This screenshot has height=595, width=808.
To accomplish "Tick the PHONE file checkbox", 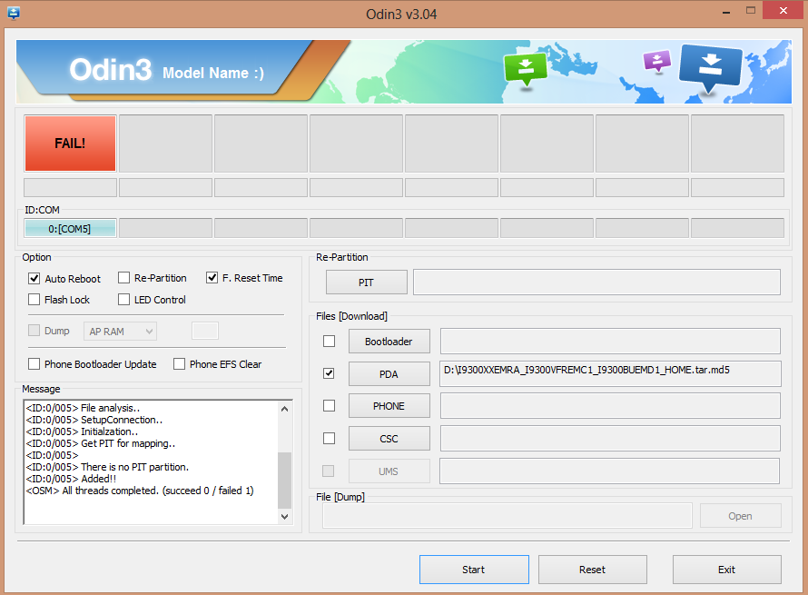I will [x=329, y=406].
